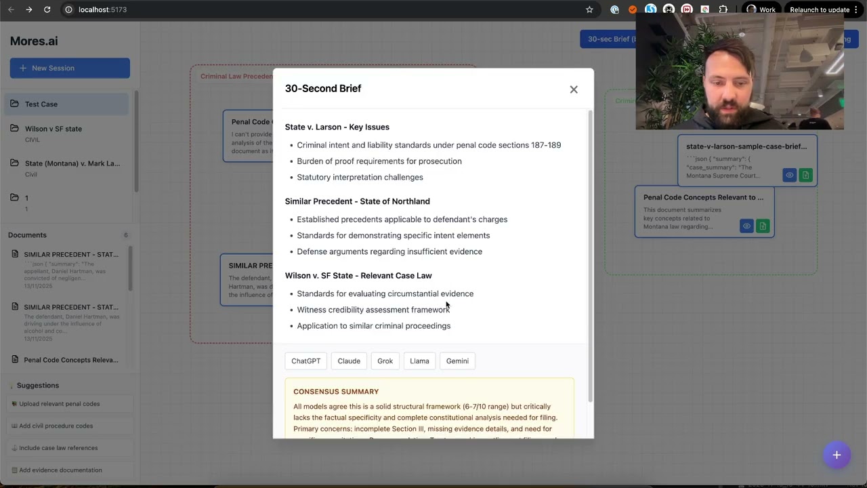Select the State v. Larson - Key Issues heading
This screenshot has height=488, width=867.
[337, 127]
